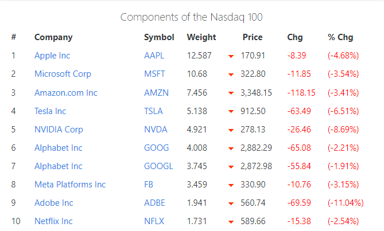Screen dimensions: 384x231
Task: Open the Meta Platforms Inc link
Action: [x=70, y=184]
